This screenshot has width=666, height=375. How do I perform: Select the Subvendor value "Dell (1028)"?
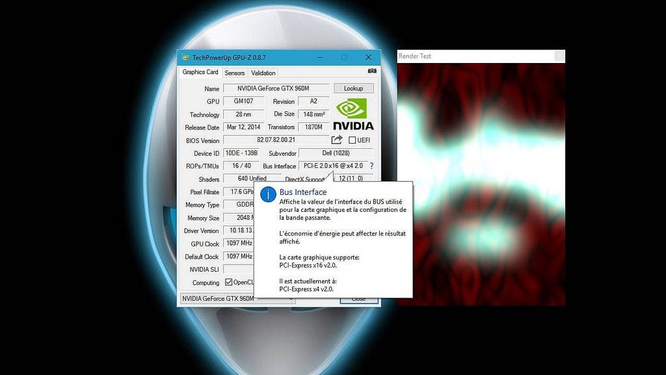point(336,153)
